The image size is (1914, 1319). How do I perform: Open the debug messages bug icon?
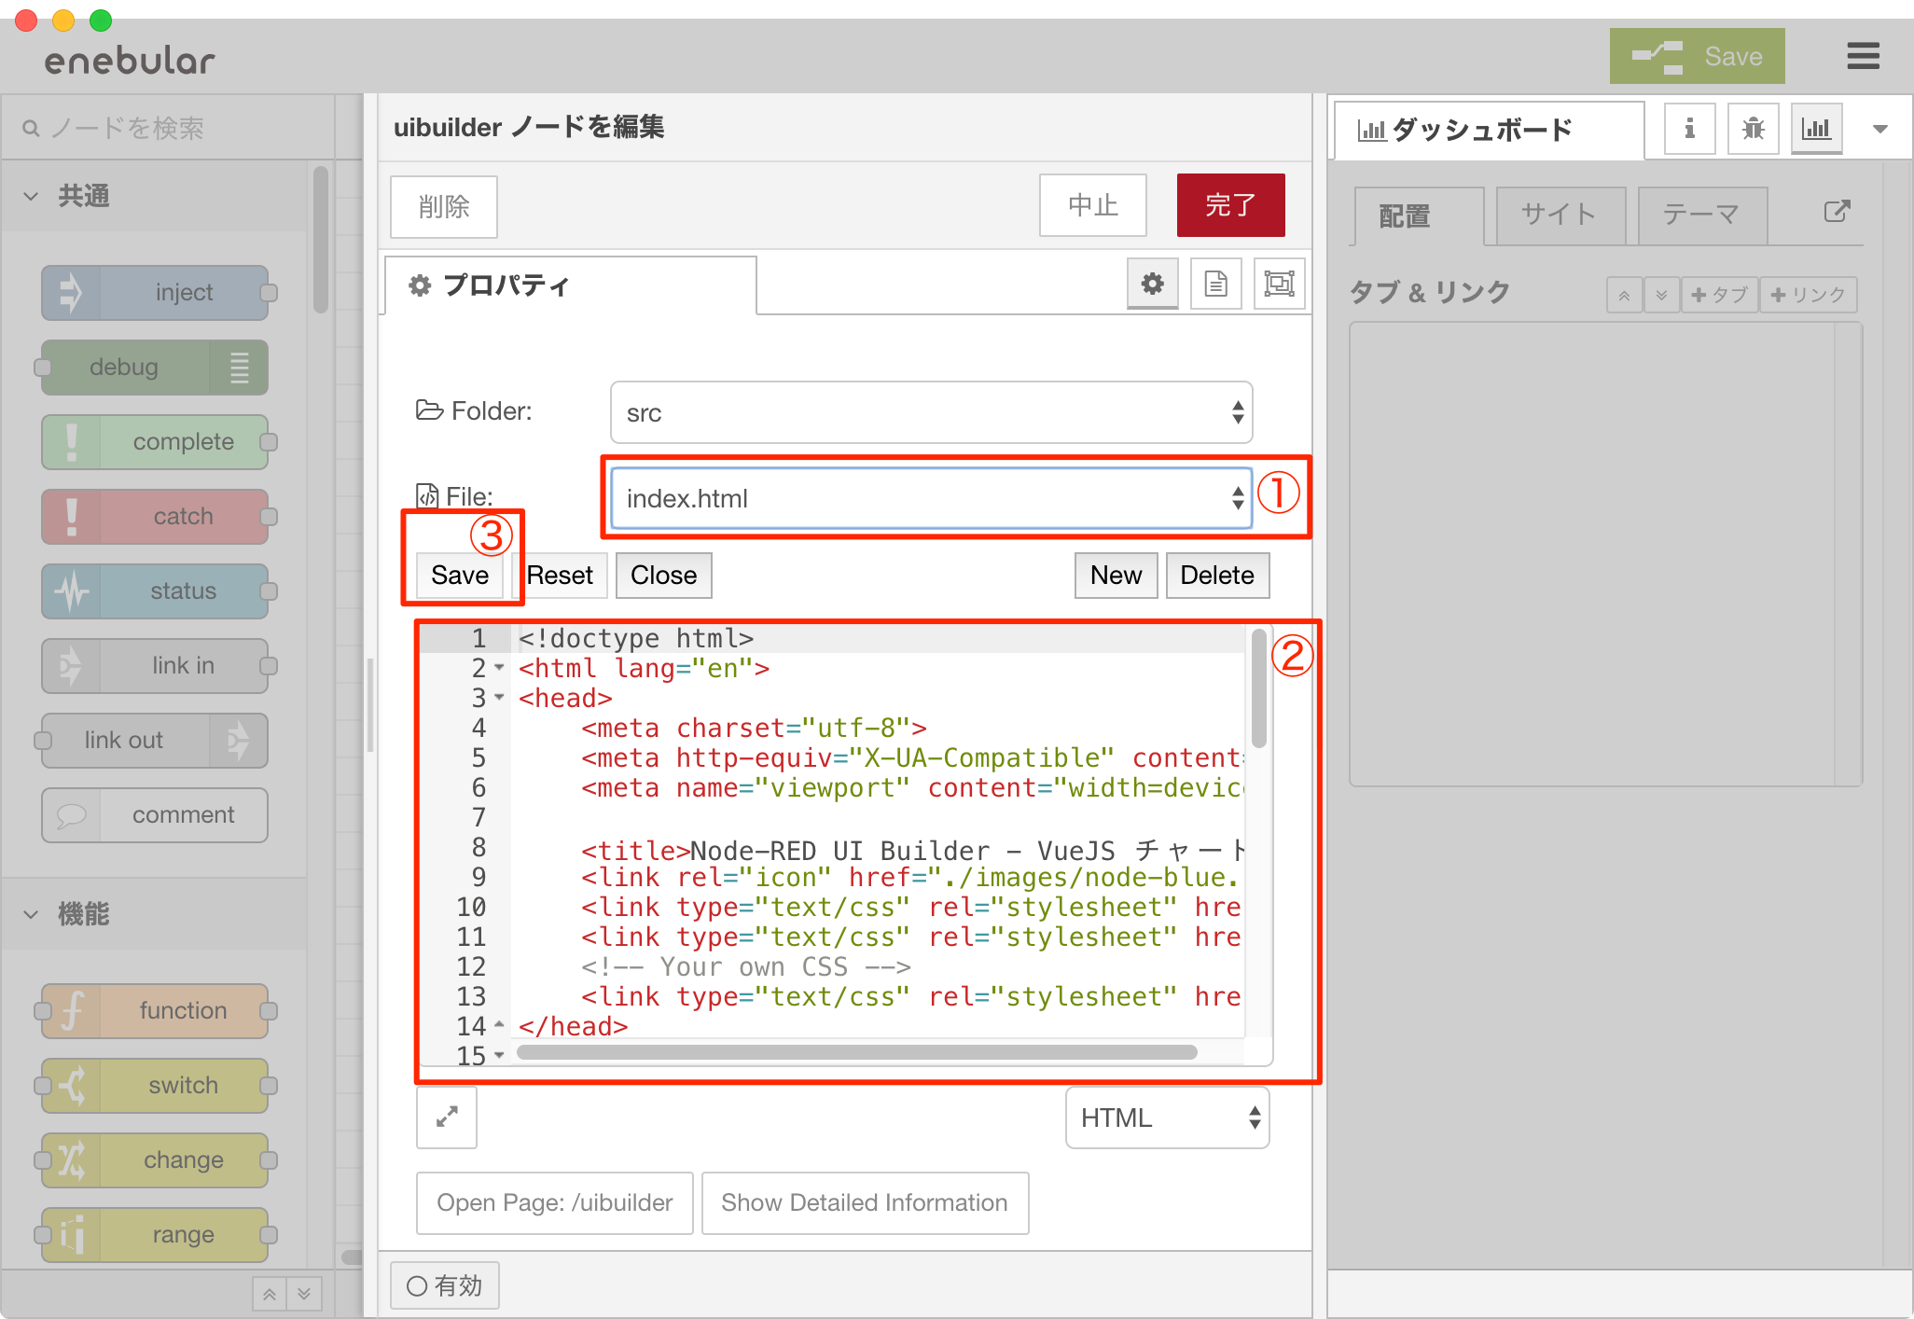click(x=1753, y=129)
